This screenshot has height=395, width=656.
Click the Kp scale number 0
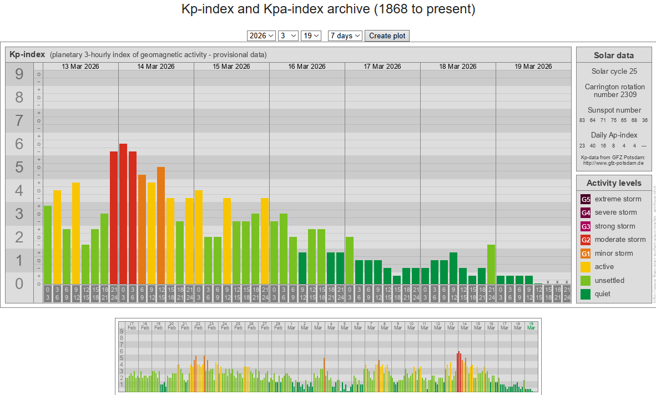19,284
